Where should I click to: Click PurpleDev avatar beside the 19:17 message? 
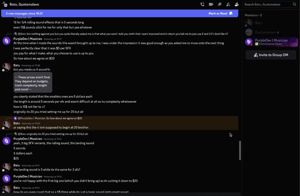6,41
